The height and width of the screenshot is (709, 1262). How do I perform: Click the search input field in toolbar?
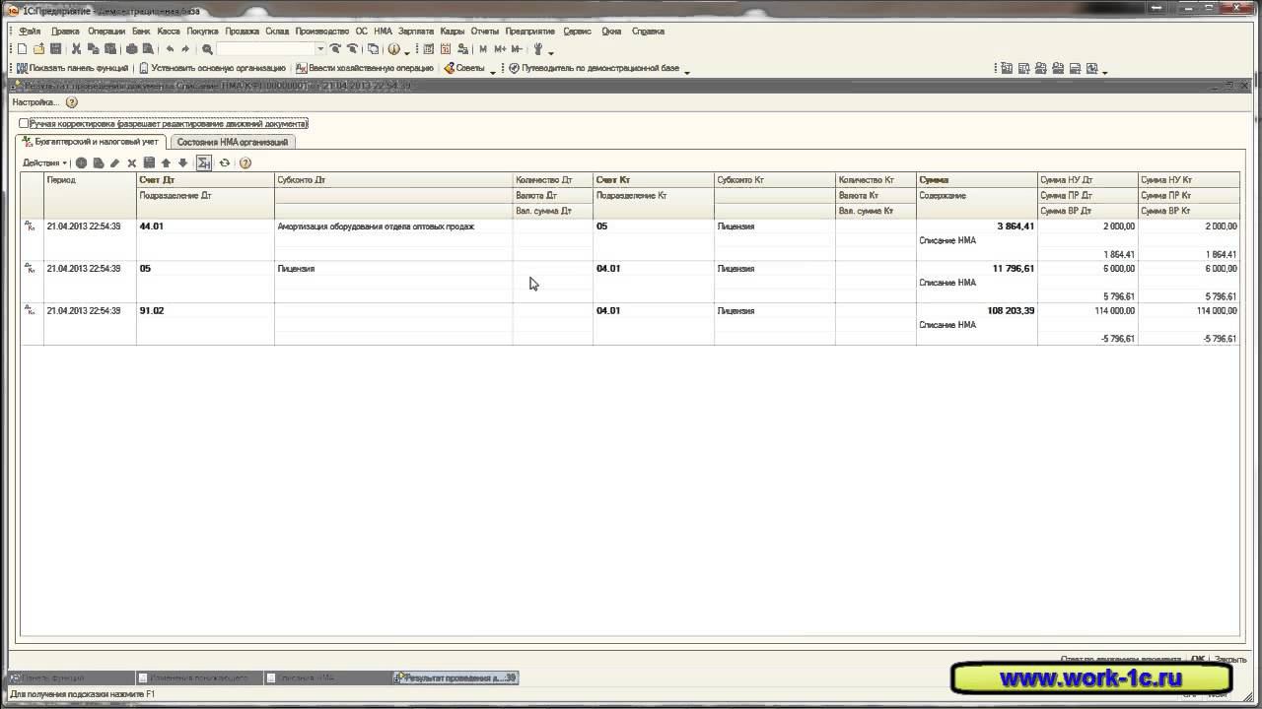coord(265,49)
